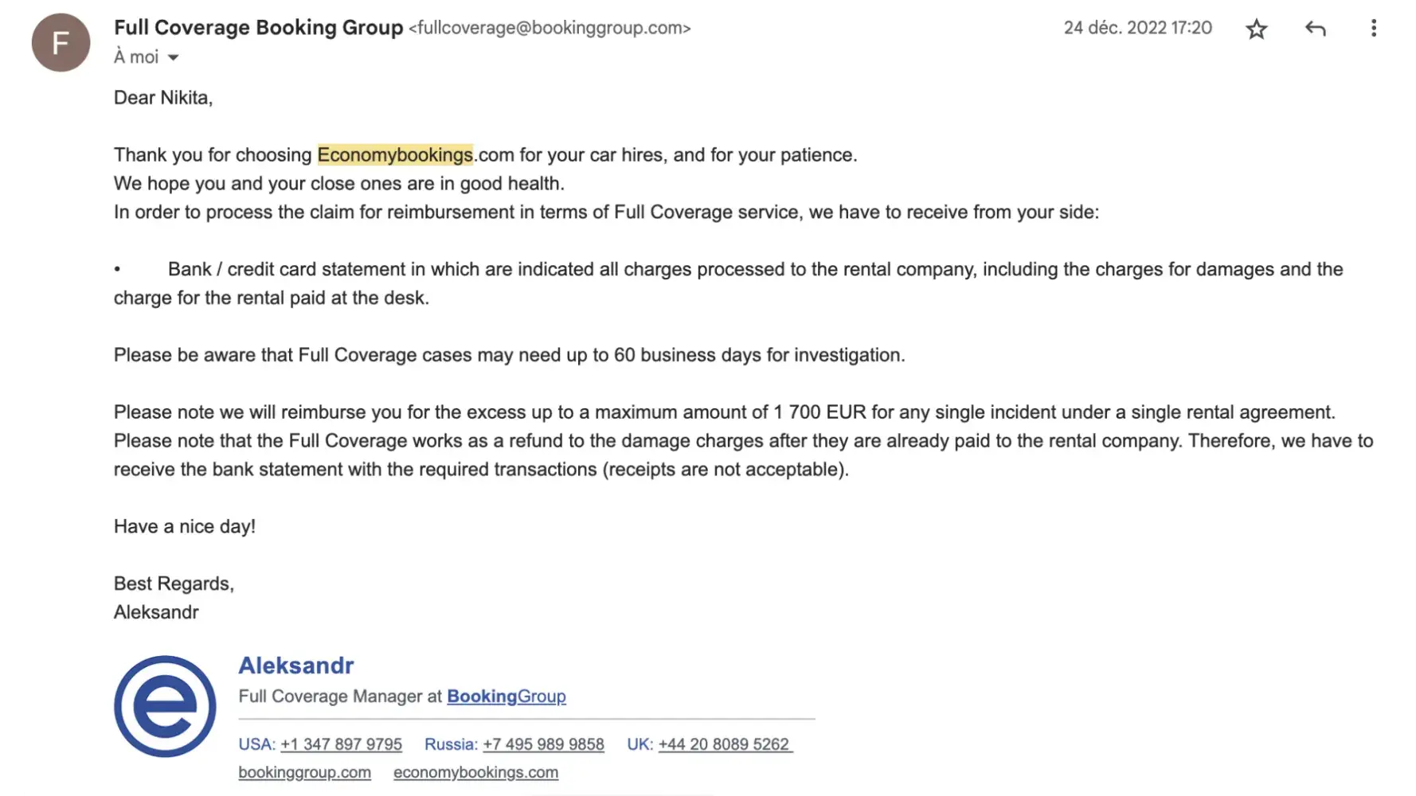The width and height of the screenshot is (1416, 796).
Task: Click the highlighted word Economybookings
Action: coord(395,154)
